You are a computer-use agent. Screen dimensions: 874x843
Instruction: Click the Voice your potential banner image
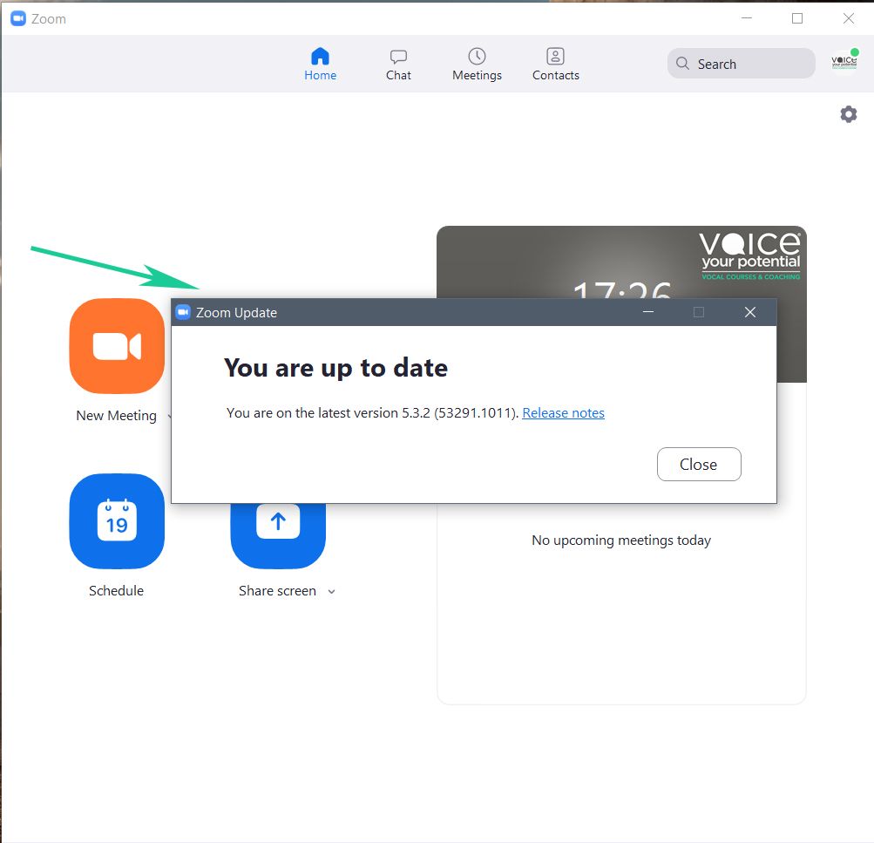click(x=621, y=262)
